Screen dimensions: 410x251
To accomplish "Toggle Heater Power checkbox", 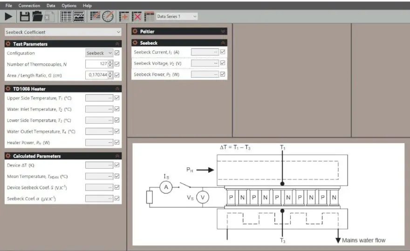I will [x=117, y=142].
